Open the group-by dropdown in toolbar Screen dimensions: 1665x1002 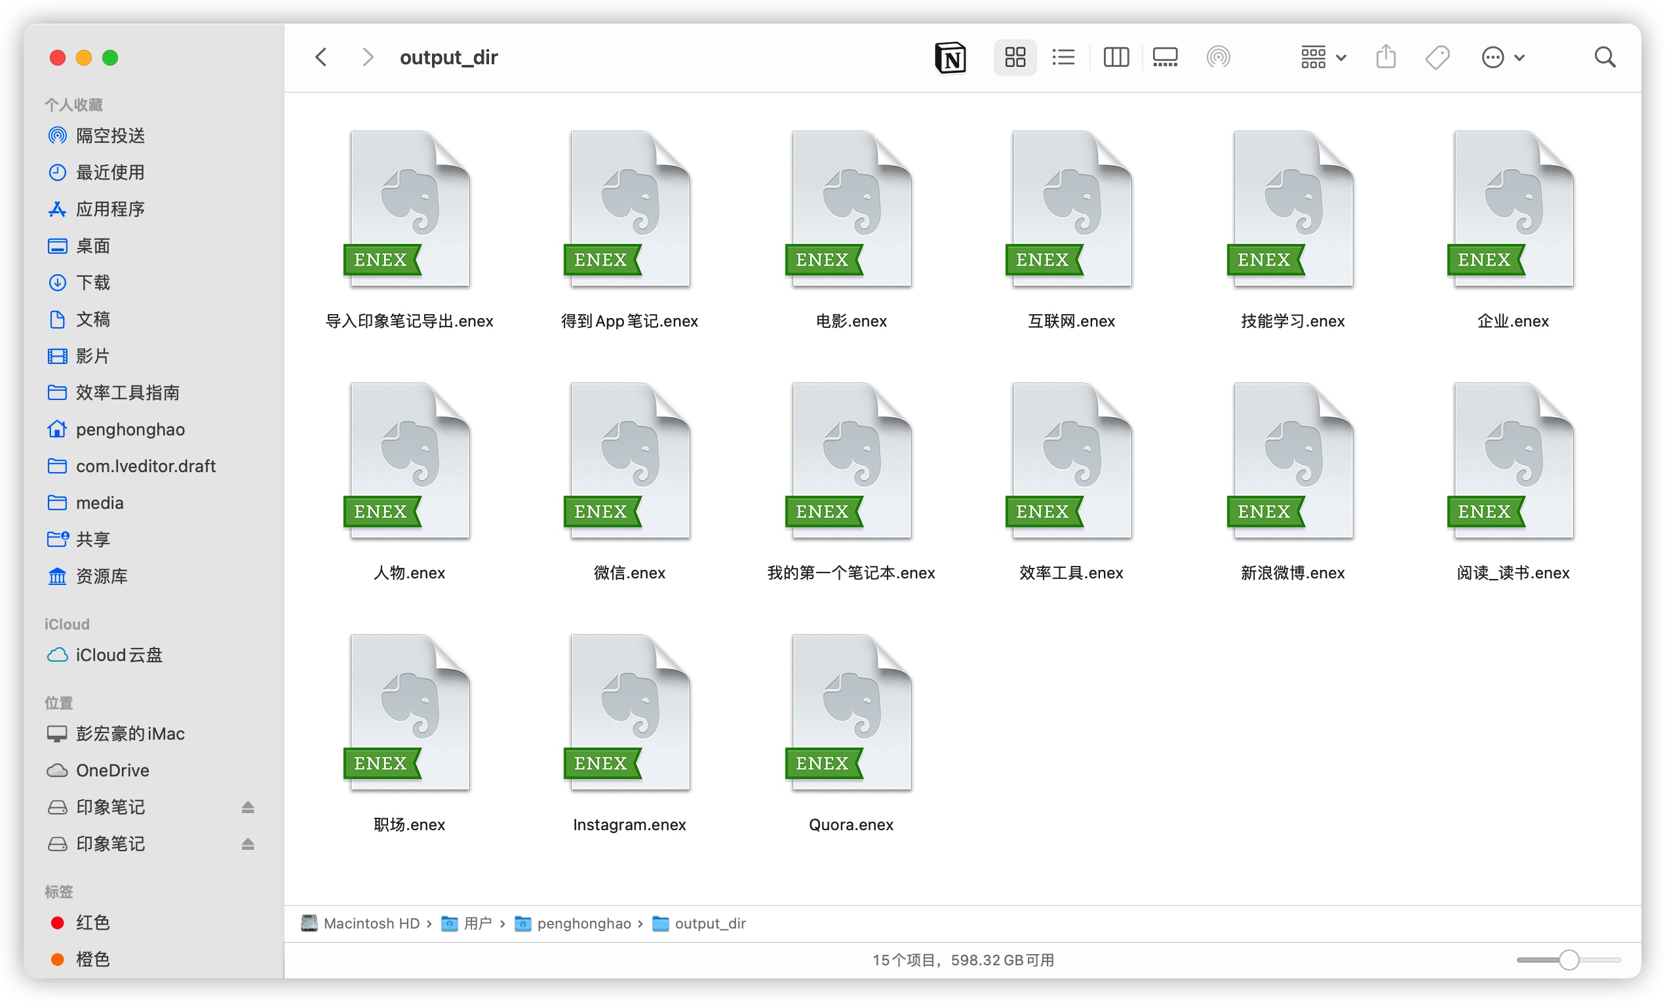(1323, 58)
